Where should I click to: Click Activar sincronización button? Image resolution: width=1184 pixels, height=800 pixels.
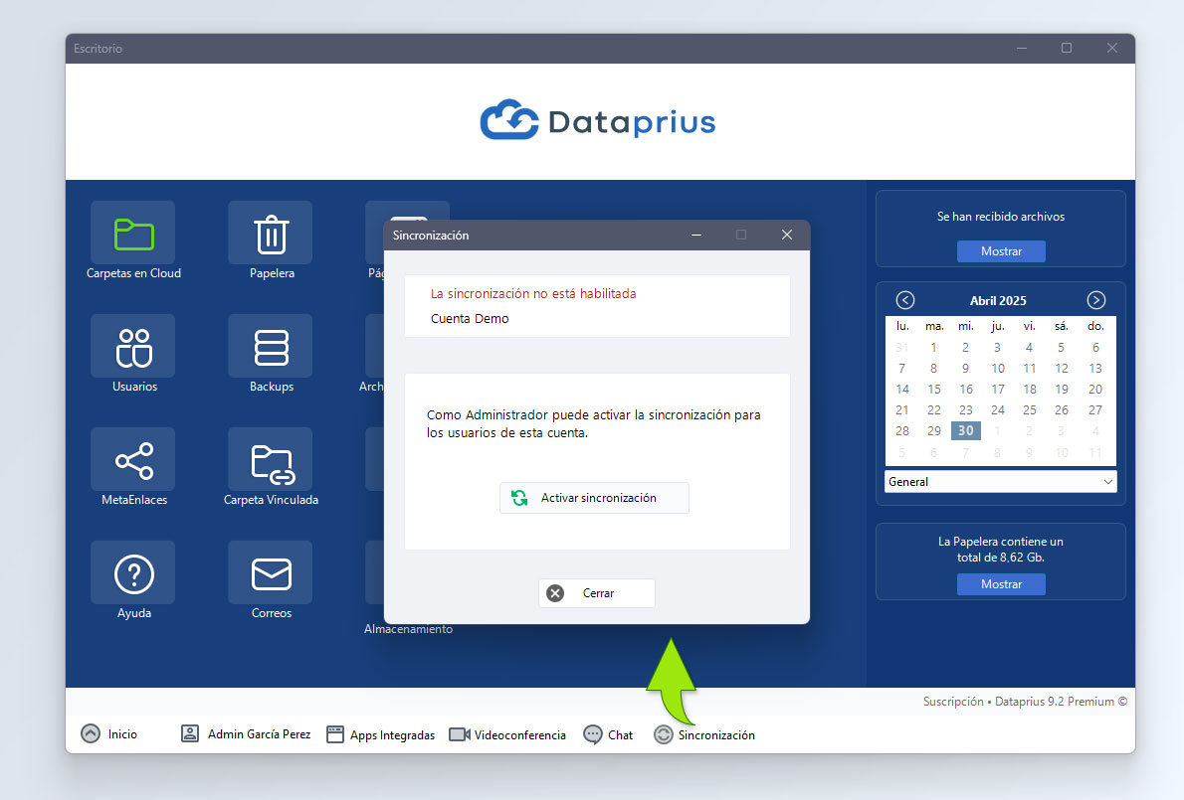coord(594,498)
